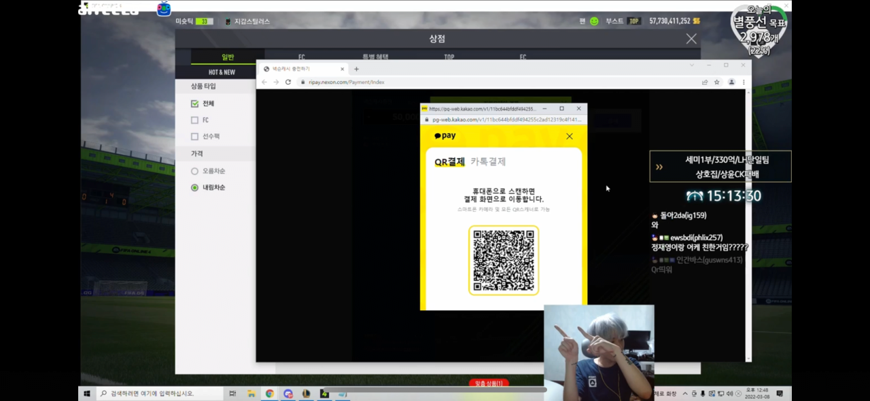Select the 특별 혜택 shop tab
870x401 pixels.
click(x=375, y=57)
